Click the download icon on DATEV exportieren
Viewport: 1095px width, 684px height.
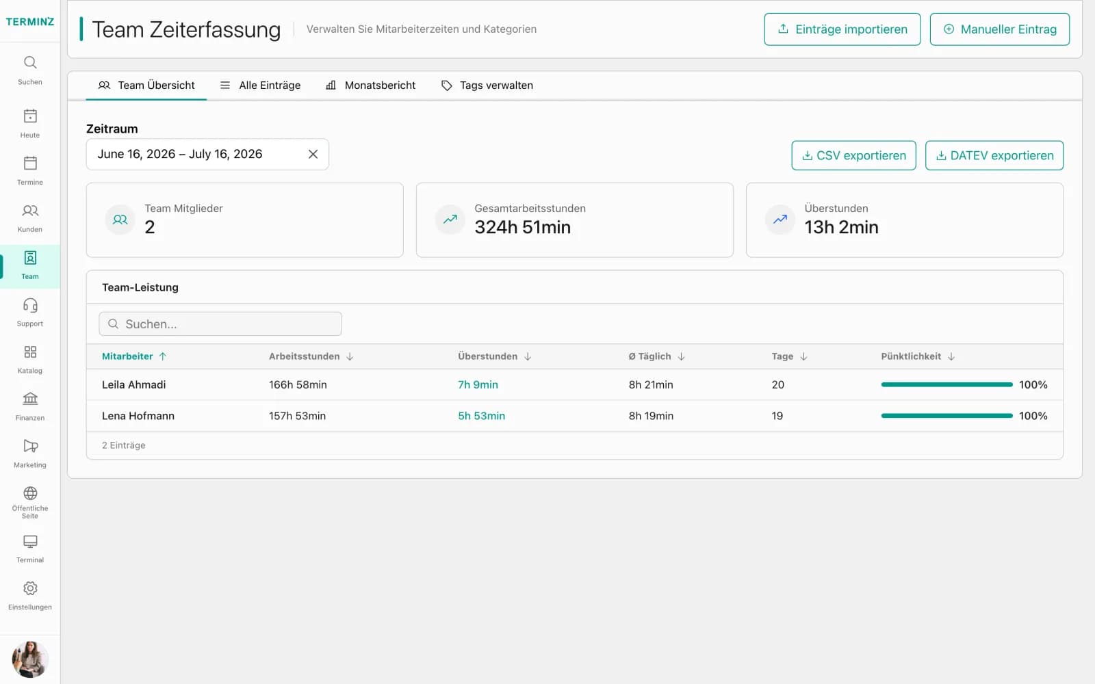point(941,155)
